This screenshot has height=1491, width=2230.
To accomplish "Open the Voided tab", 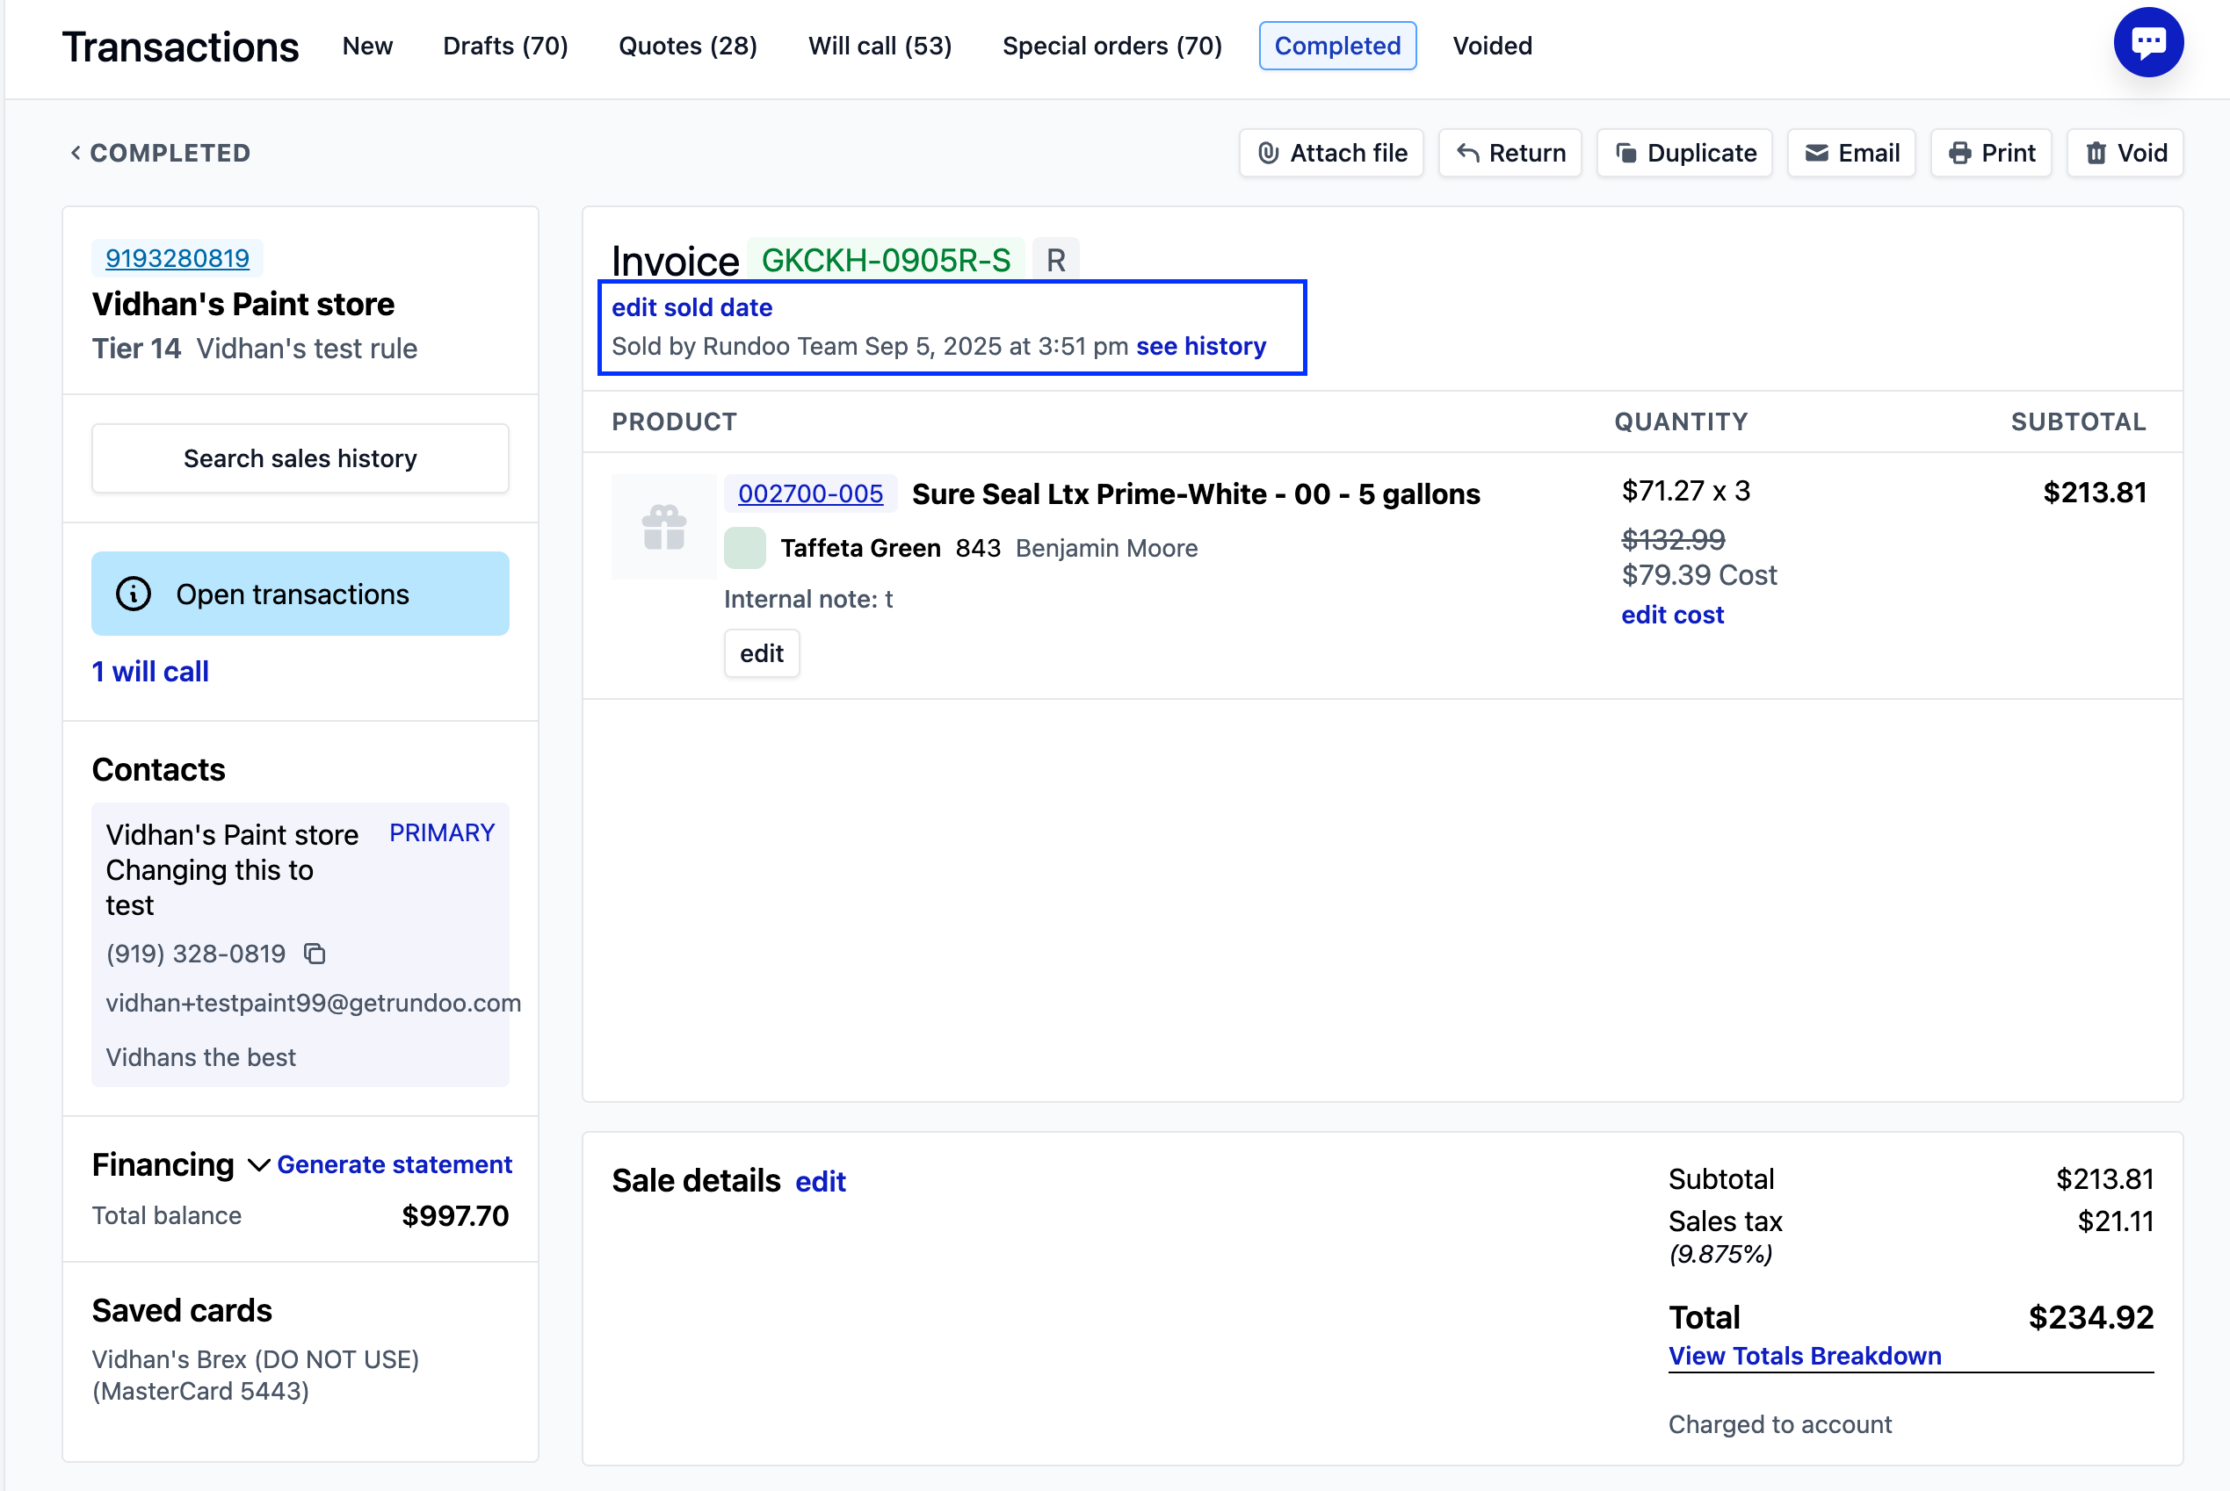I will [1491, 46].
